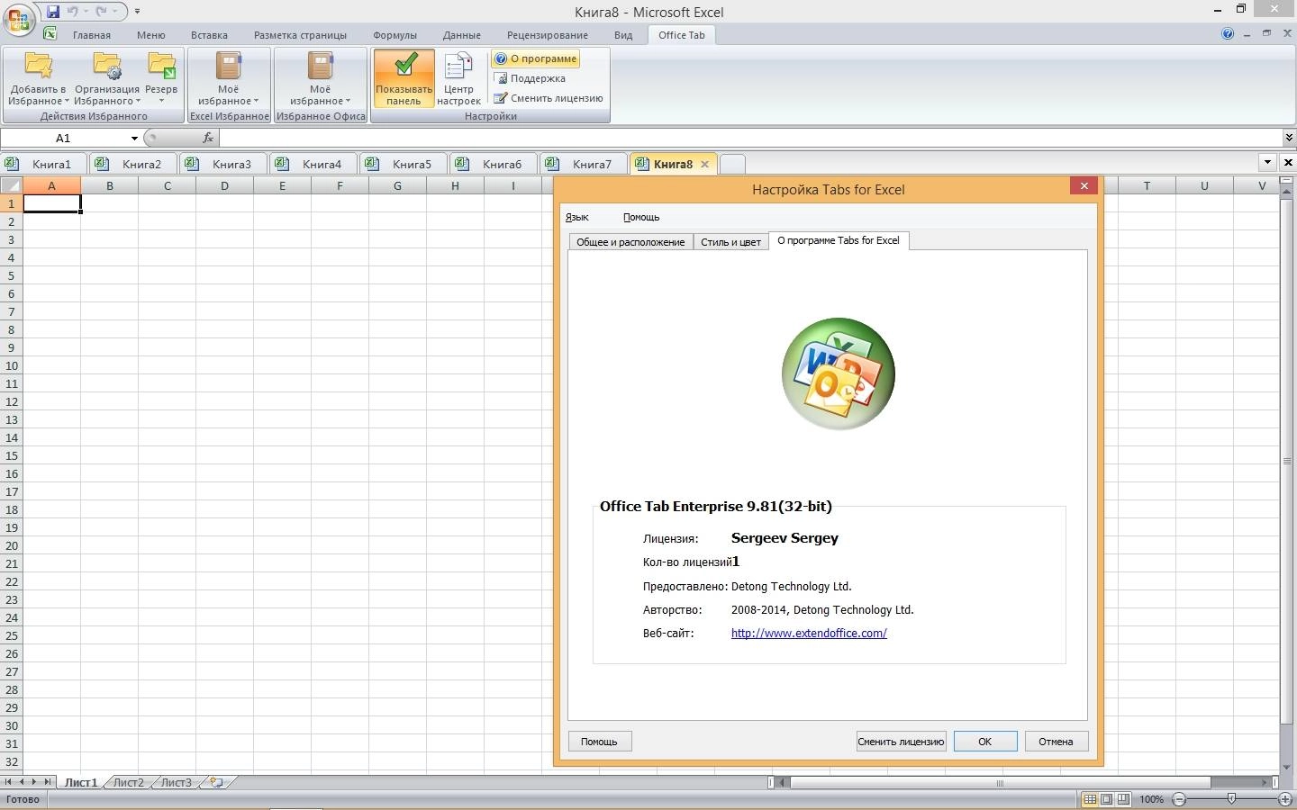Screen dimensions: 1297x810
Task: Customize Quick Access Toolbar dropdown
Action: click(137, 12)
